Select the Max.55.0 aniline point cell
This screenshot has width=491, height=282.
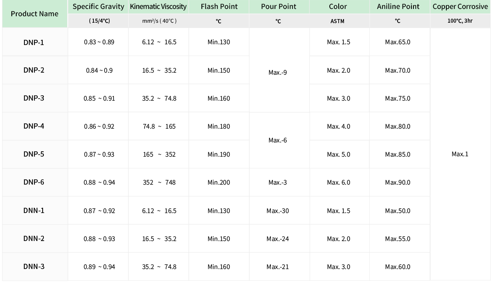pos(398,239)
